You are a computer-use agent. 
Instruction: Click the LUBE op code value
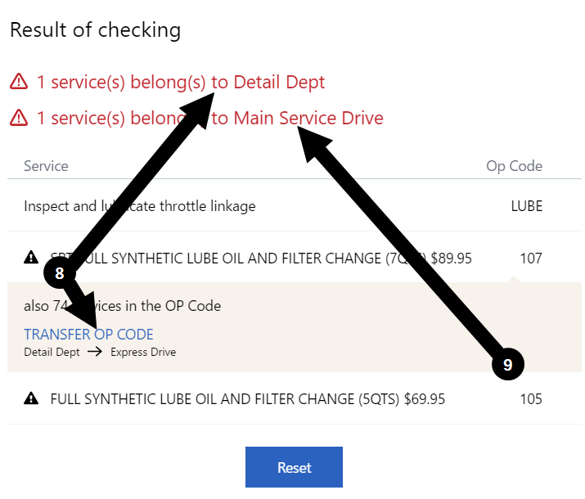[526, 206]
